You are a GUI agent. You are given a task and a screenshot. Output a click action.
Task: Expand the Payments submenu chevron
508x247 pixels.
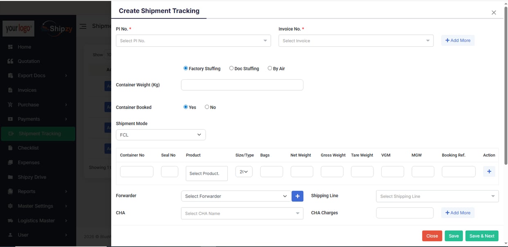click(x=66, y=119)
